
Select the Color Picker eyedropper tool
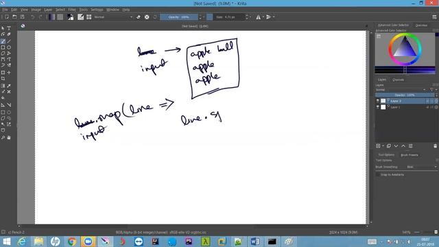tap(9, 86)
